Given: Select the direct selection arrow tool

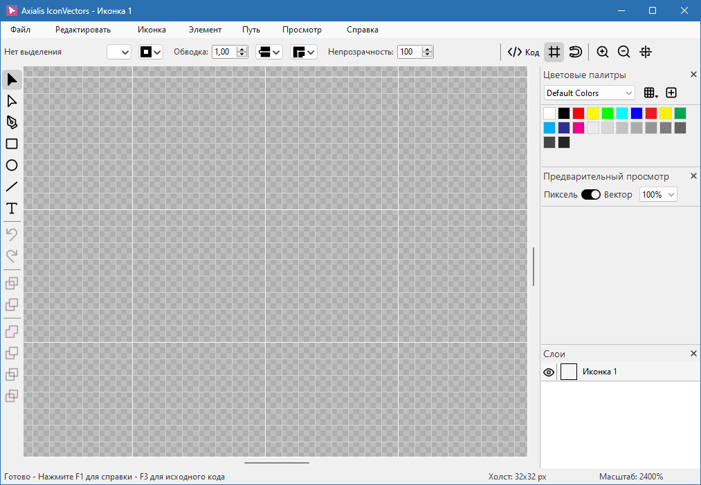Looking at the screenshot, I should tap(11, 100).
